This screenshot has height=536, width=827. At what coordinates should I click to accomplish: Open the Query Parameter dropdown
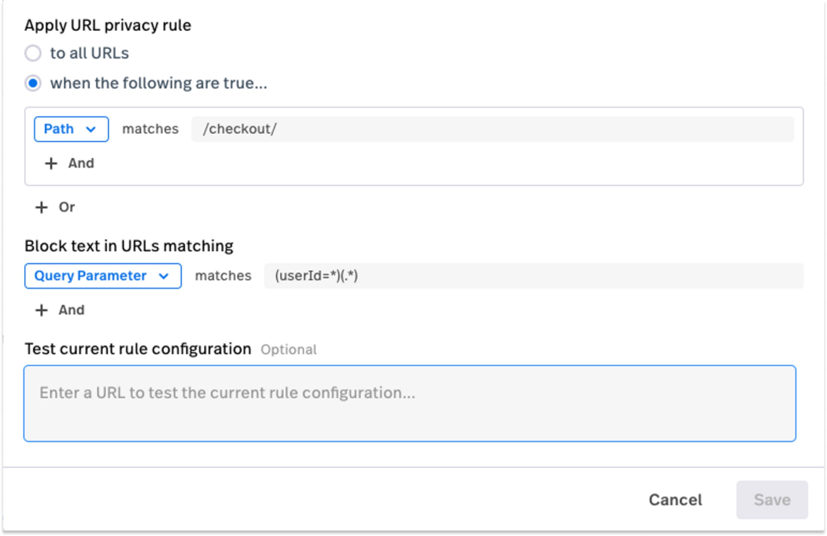(x=103, y=276)
